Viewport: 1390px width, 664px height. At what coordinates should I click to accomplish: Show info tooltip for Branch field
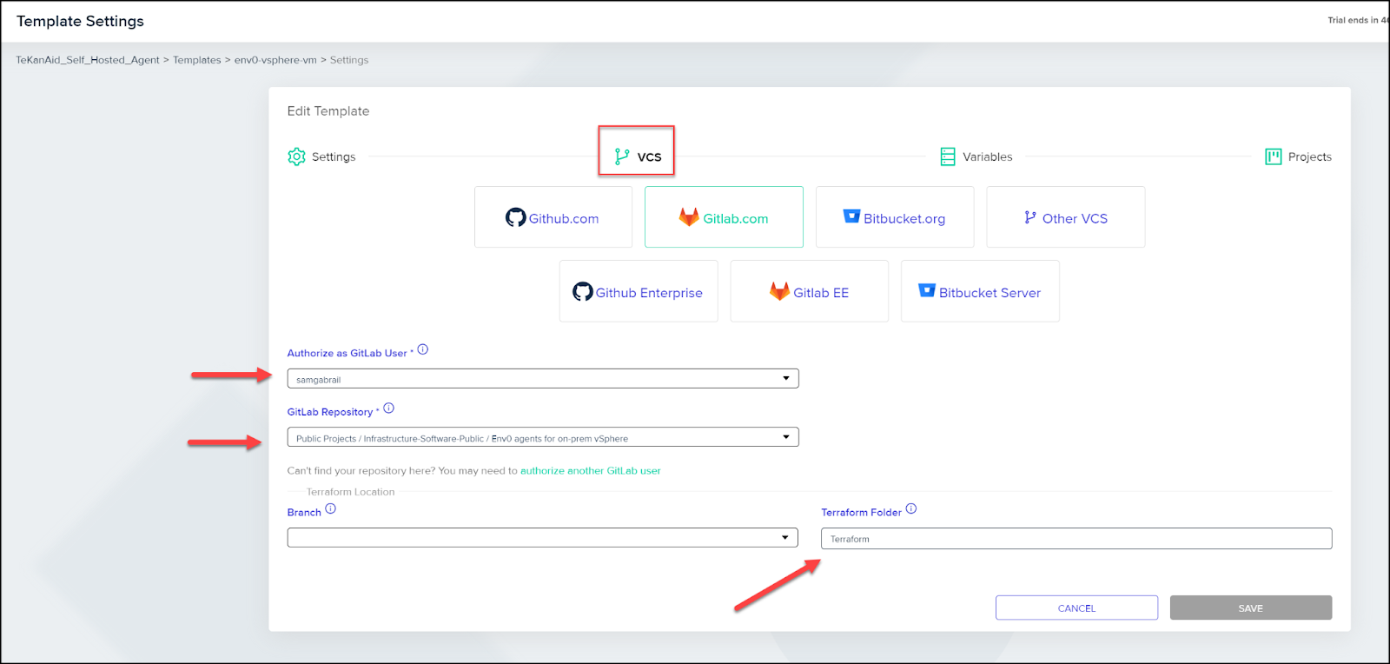tap(330, 509)
